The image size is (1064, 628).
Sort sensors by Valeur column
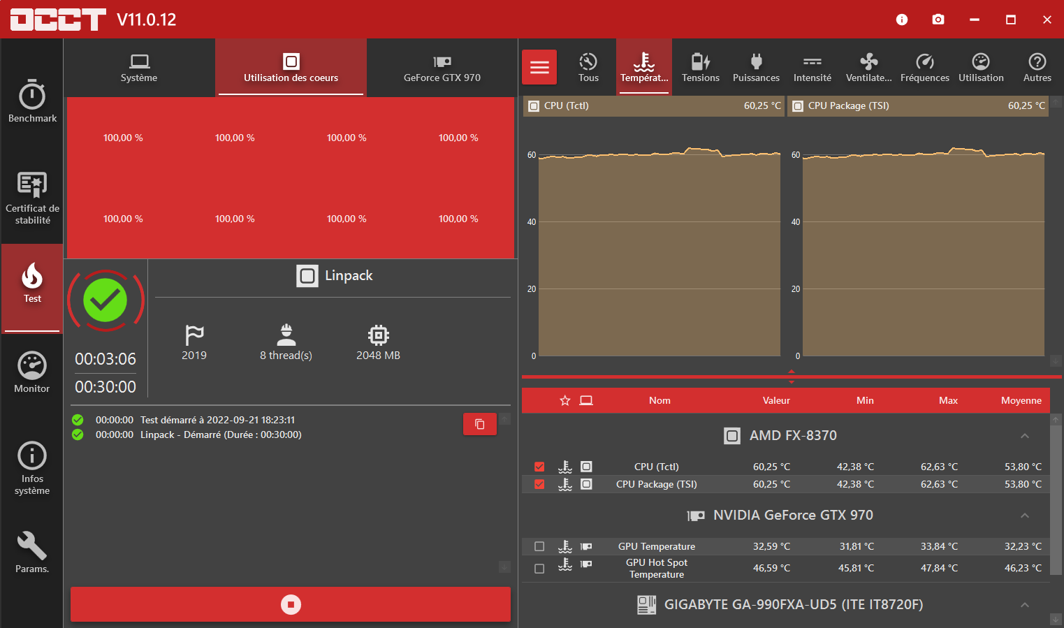pos(776,400)
